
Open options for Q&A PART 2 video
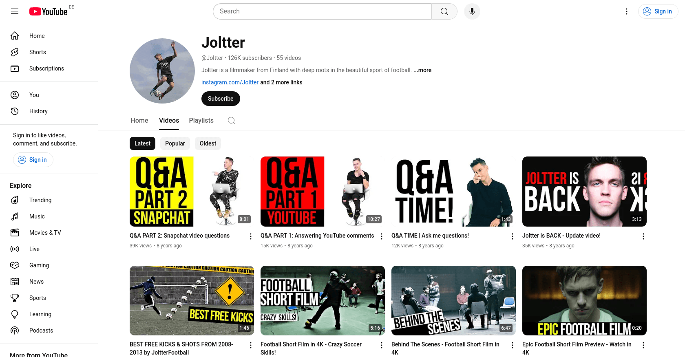point(251,236)
